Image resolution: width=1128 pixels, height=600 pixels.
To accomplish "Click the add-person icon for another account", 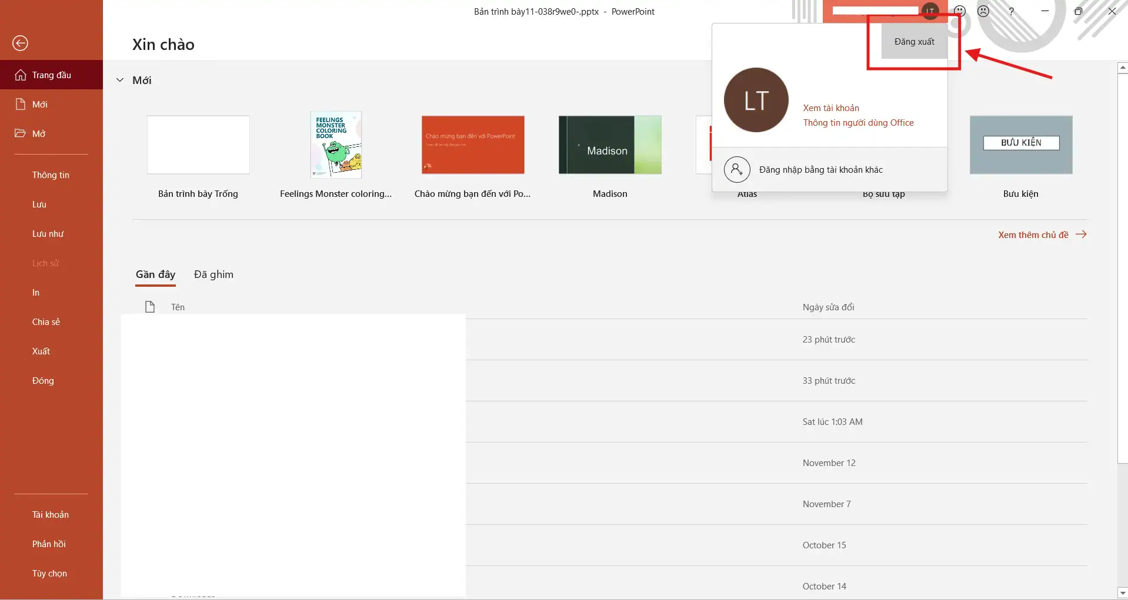I will (737, 170).
